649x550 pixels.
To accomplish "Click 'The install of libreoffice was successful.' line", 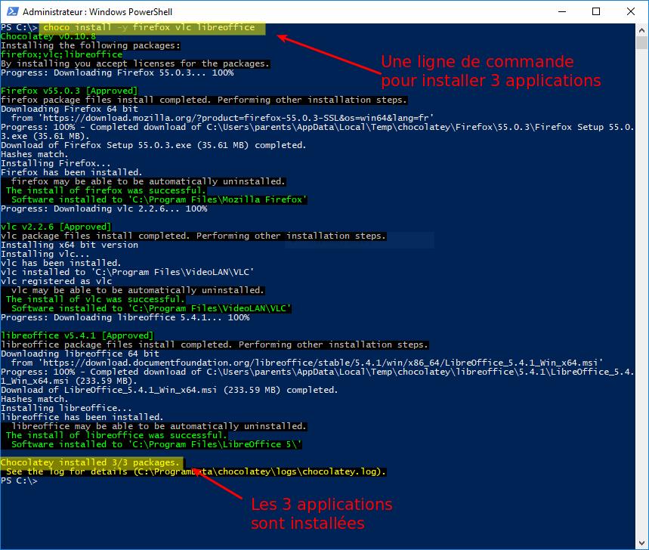I will point(116,436).
